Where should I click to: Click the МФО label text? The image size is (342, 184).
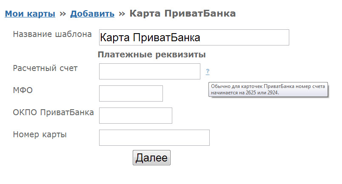coord(23,90)
